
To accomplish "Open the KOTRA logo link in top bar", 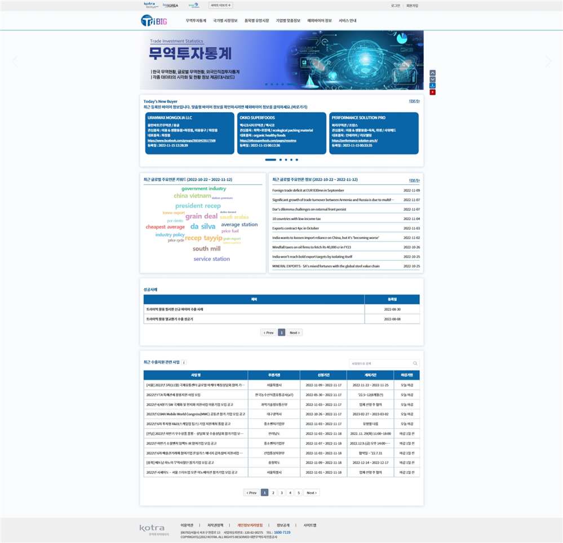I will click(x=150, y=5).
